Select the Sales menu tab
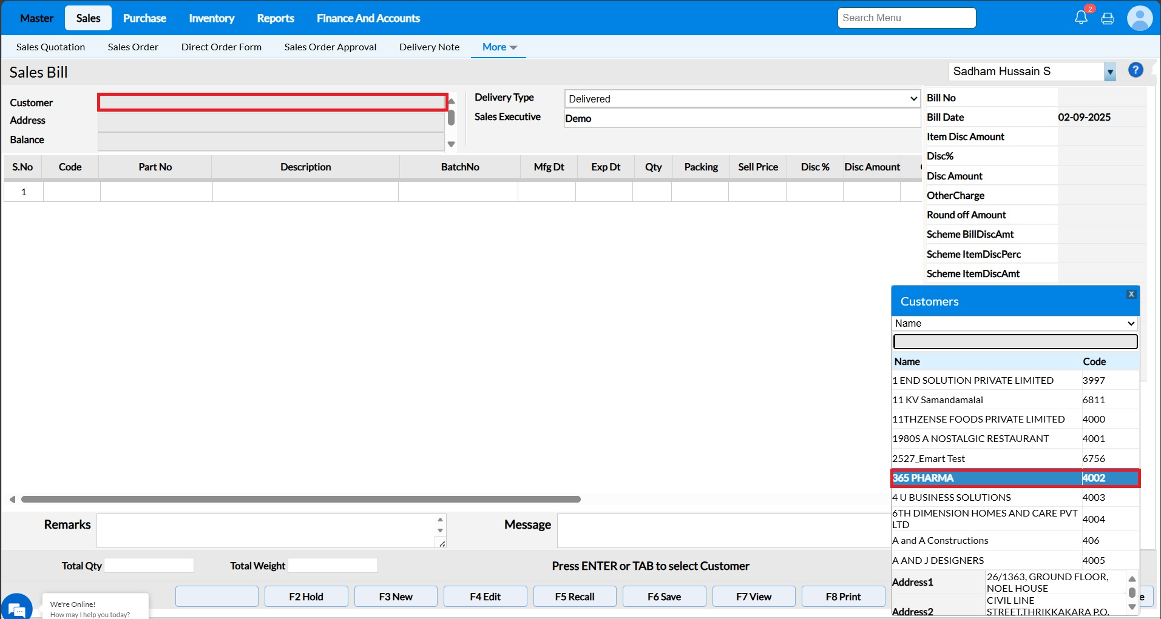1161x619 pixels. [x=88, y=18]
